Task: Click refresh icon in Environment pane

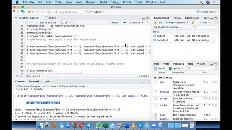Action: point(214,22)
